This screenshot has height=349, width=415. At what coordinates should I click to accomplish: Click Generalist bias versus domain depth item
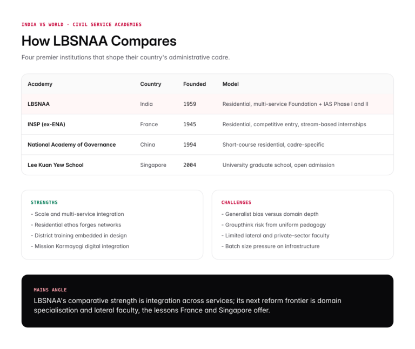point(270,214)
